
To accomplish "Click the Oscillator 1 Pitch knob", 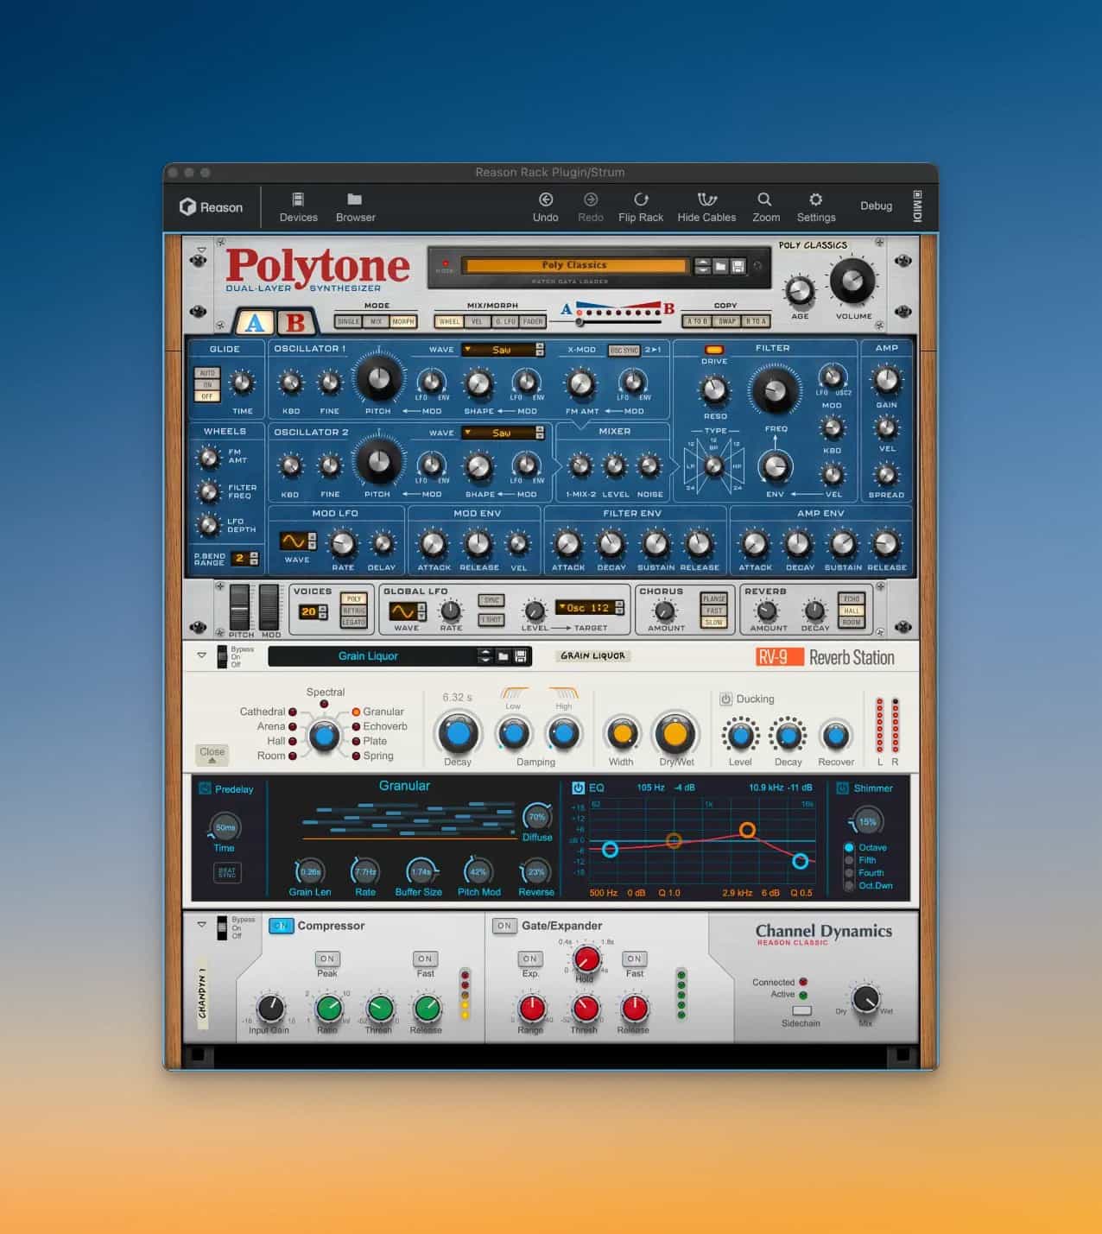I will [378, 378].
